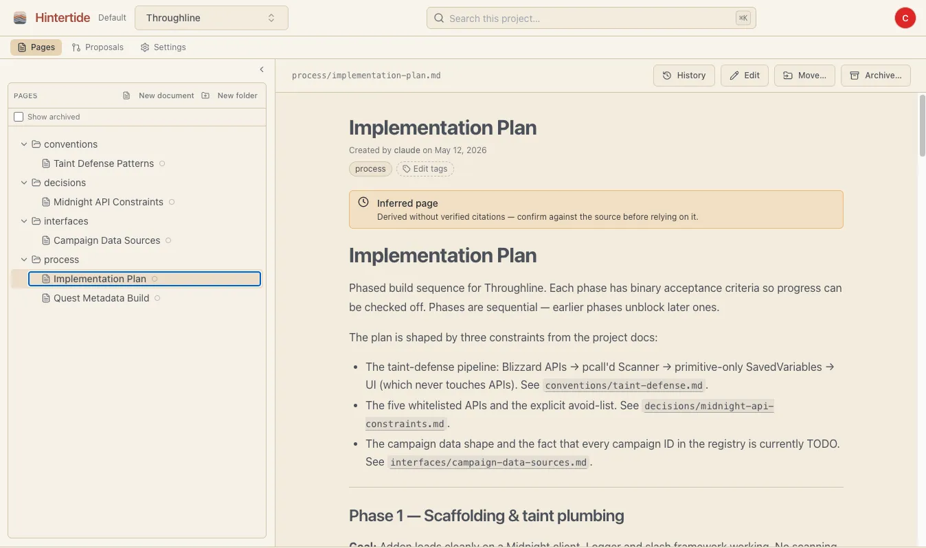Click status circle next to Quest Metadata Build
926x548 pixels.
[157, 298]
